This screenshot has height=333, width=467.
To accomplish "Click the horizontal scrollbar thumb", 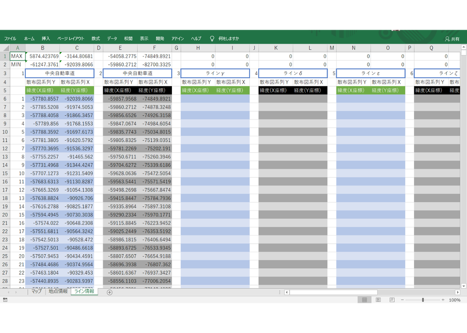I will [334, 292].
